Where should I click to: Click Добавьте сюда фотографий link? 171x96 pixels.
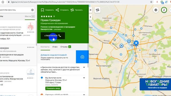coord(54,55)
